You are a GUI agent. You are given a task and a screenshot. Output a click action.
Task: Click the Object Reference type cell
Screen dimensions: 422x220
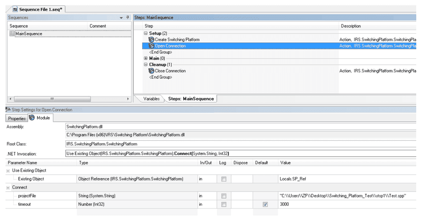(x=137, y=179)
